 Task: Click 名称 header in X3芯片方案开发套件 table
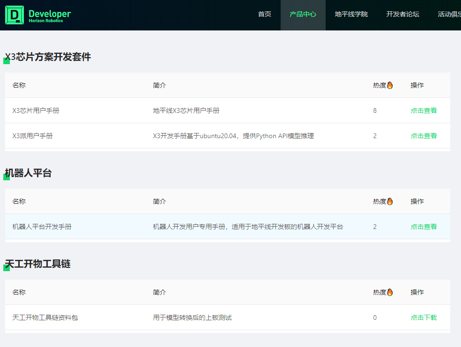pyautogui.click(x=19, y=85)
